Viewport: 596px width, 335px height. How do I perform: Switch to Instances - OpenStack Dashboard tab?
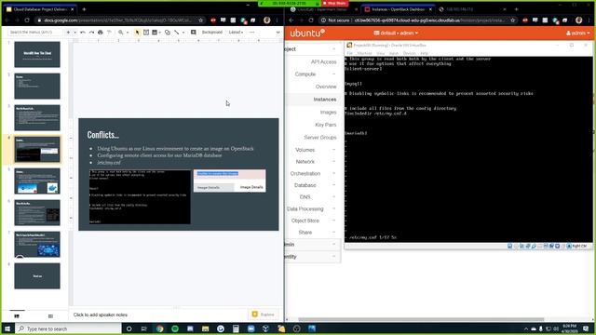398,9
